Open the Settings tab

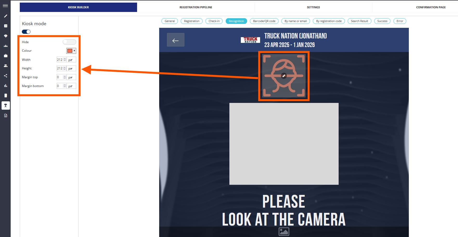pyautogui.click(x=313, y=7)
